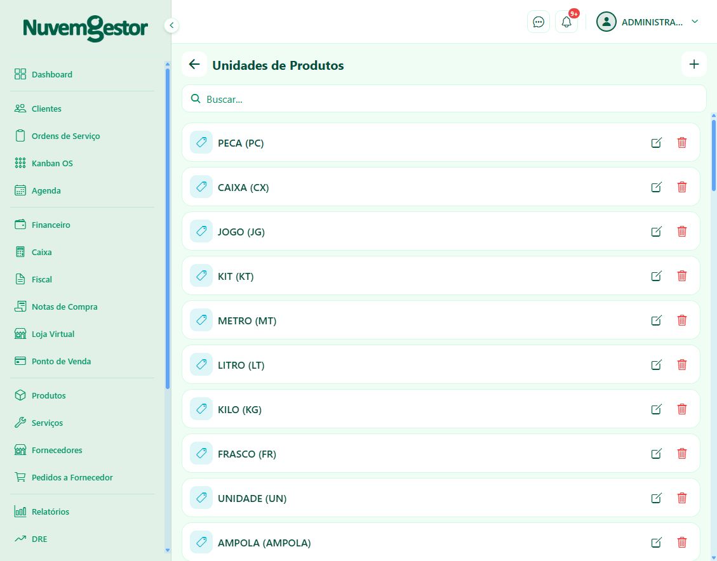Edit the UNIDADE (UN) unit
This screenshot has height=561, width=717.
pyautogui.click(x=656, y=498)
